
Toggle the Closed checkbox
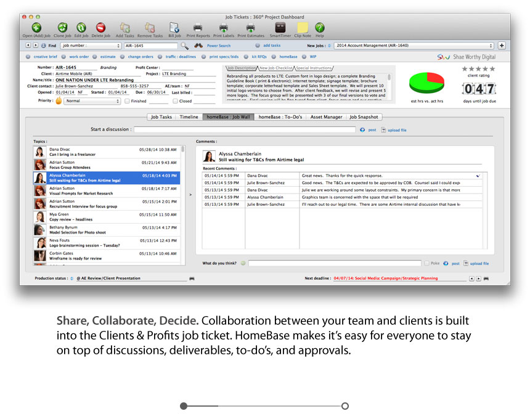(x=174, y=101)
